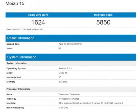137x111 pixels.
Task: Click the Meizu 15 page title
Action: point(15,4)
